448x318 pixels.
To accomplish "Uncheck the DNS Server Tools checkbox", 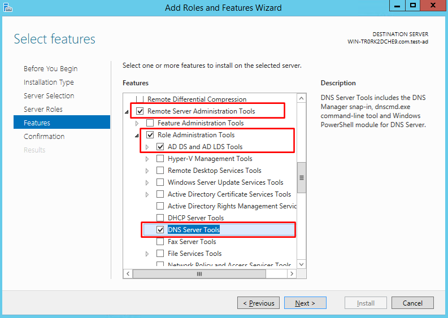I will 160,230.
